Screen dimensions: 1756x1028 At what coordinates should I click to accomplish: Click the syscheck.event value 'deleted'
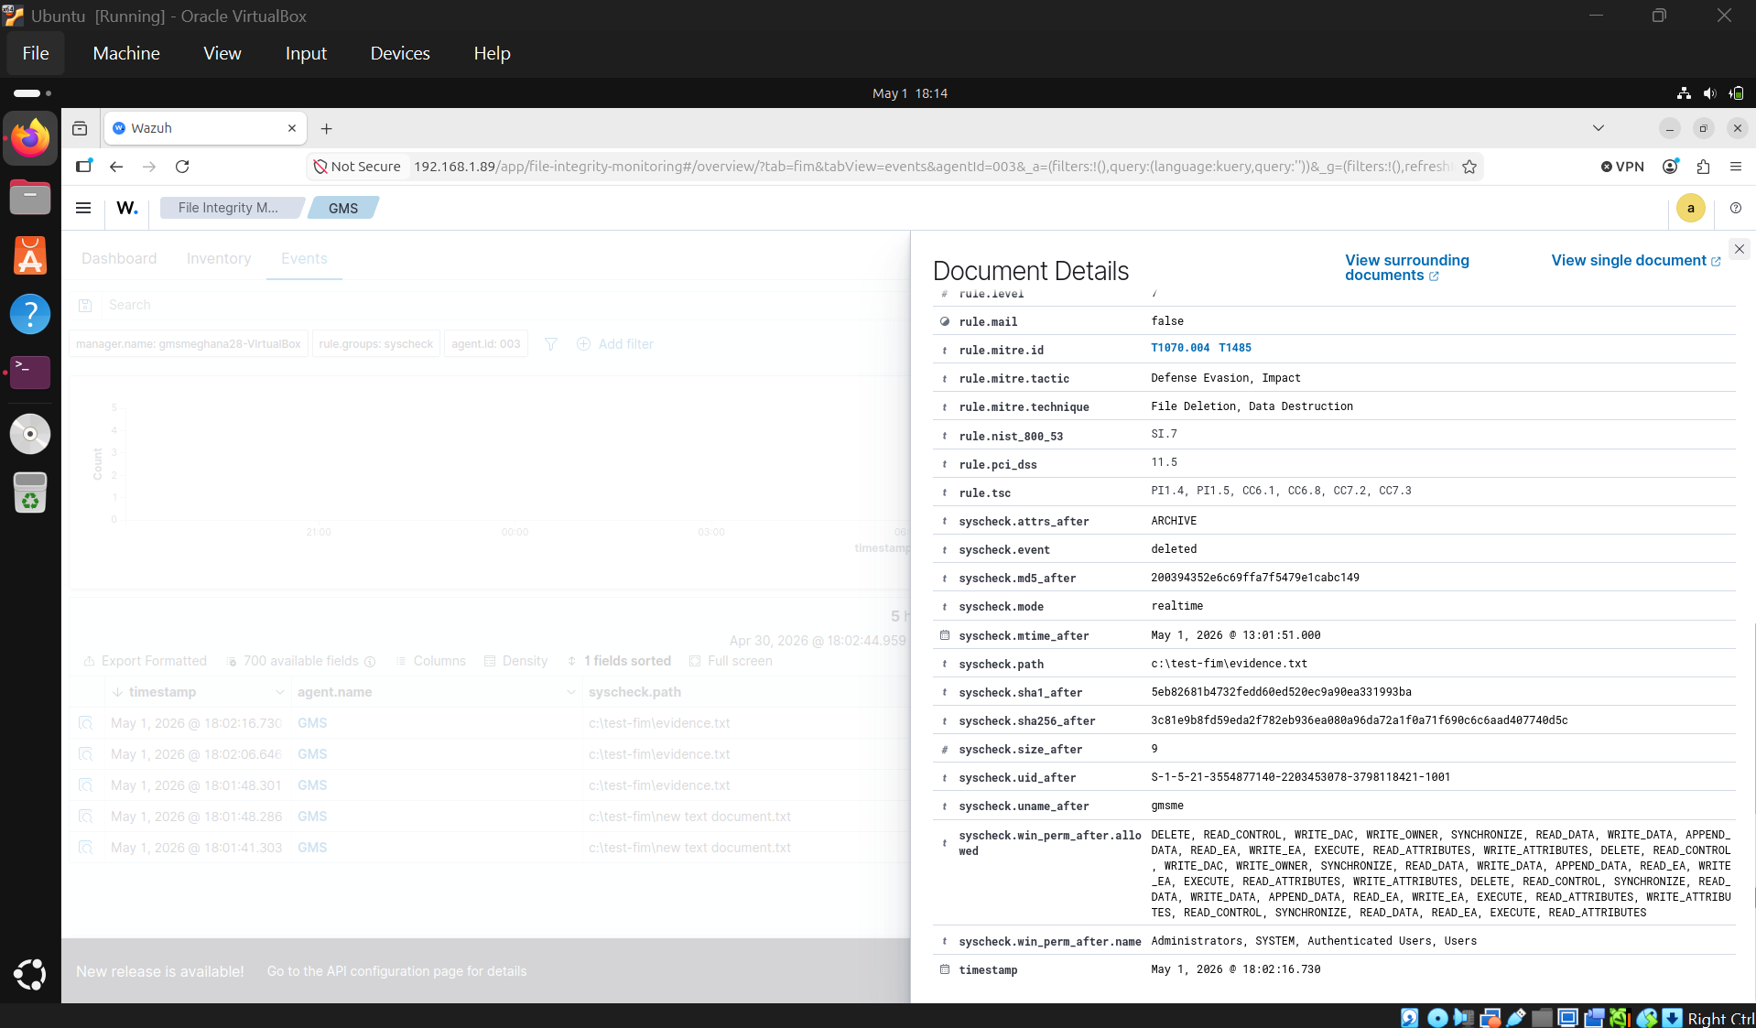[1174, 549]
